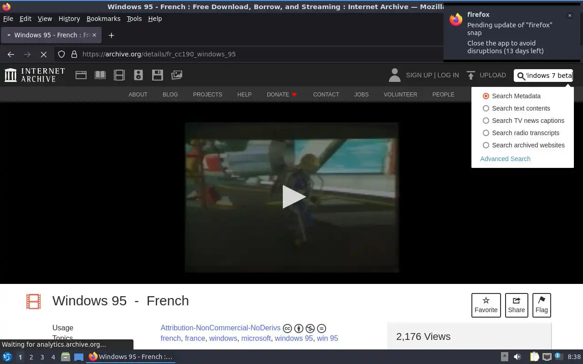Click the LOG IN link
This screenshot has width=583, height=364.
pyautogui.click(x=448, y=75)
